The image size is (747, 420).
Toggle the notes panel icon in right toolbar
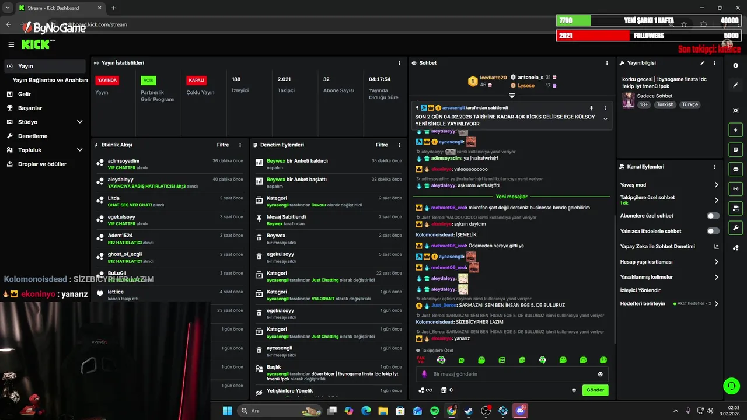pyautogui.click(x=735, y=150)
